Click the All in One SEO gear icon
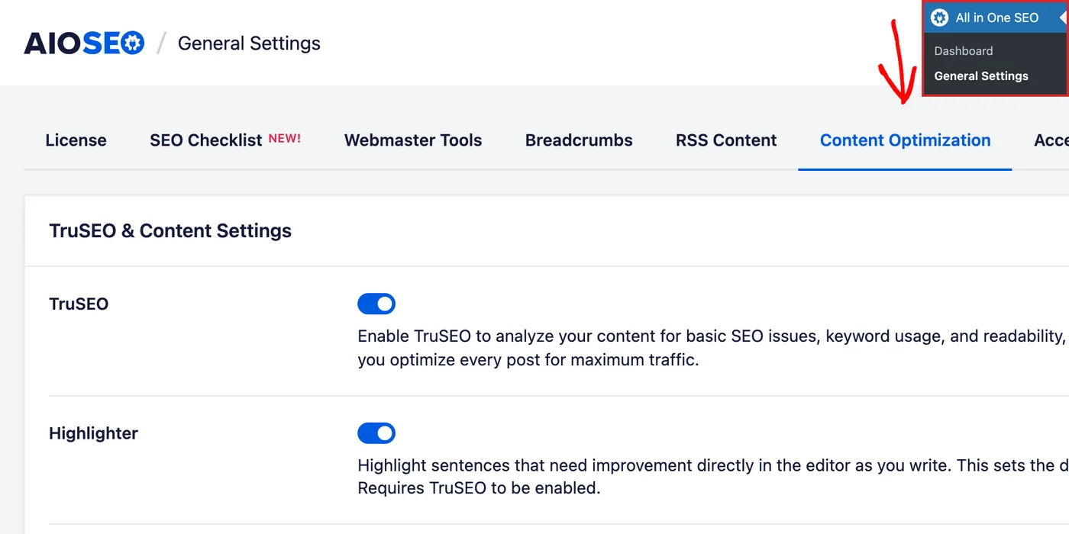1069x534 pixels. click(940, 18)
